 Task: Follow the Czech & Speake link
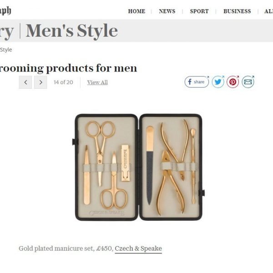click(138, 248)
